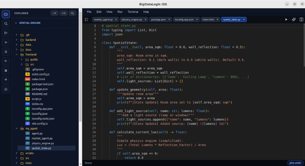This screenshot has width=305, height=166.
Task: Open script.js in explorer
Action: coord(37,99)
